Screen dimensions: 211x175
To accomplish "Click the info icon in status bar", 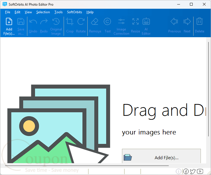I will [x=179, y=171].
